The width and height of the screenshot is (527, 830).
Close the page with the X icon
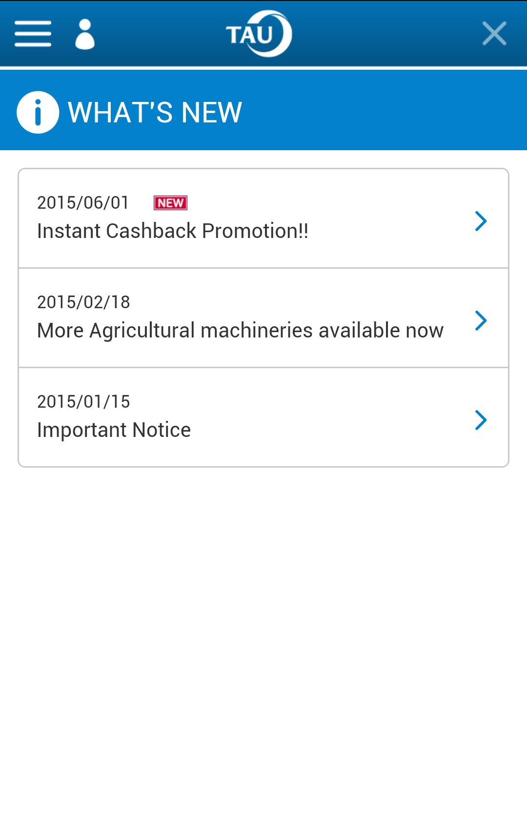point(494,34)
